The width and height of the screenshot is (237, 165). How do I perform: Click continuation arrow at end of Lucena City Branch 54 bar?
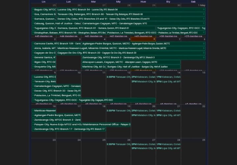coord(204,10)
